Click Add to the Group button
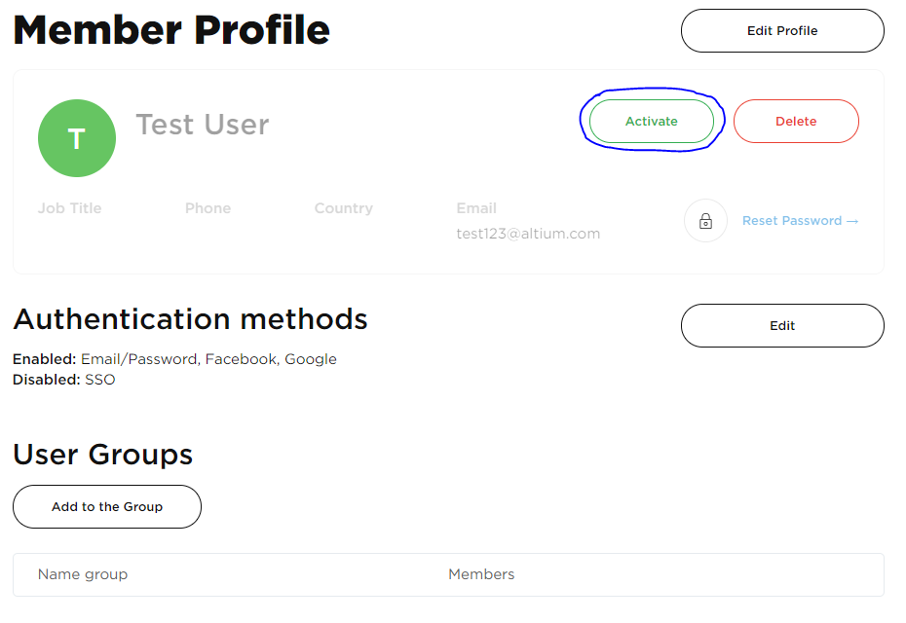 107,507
